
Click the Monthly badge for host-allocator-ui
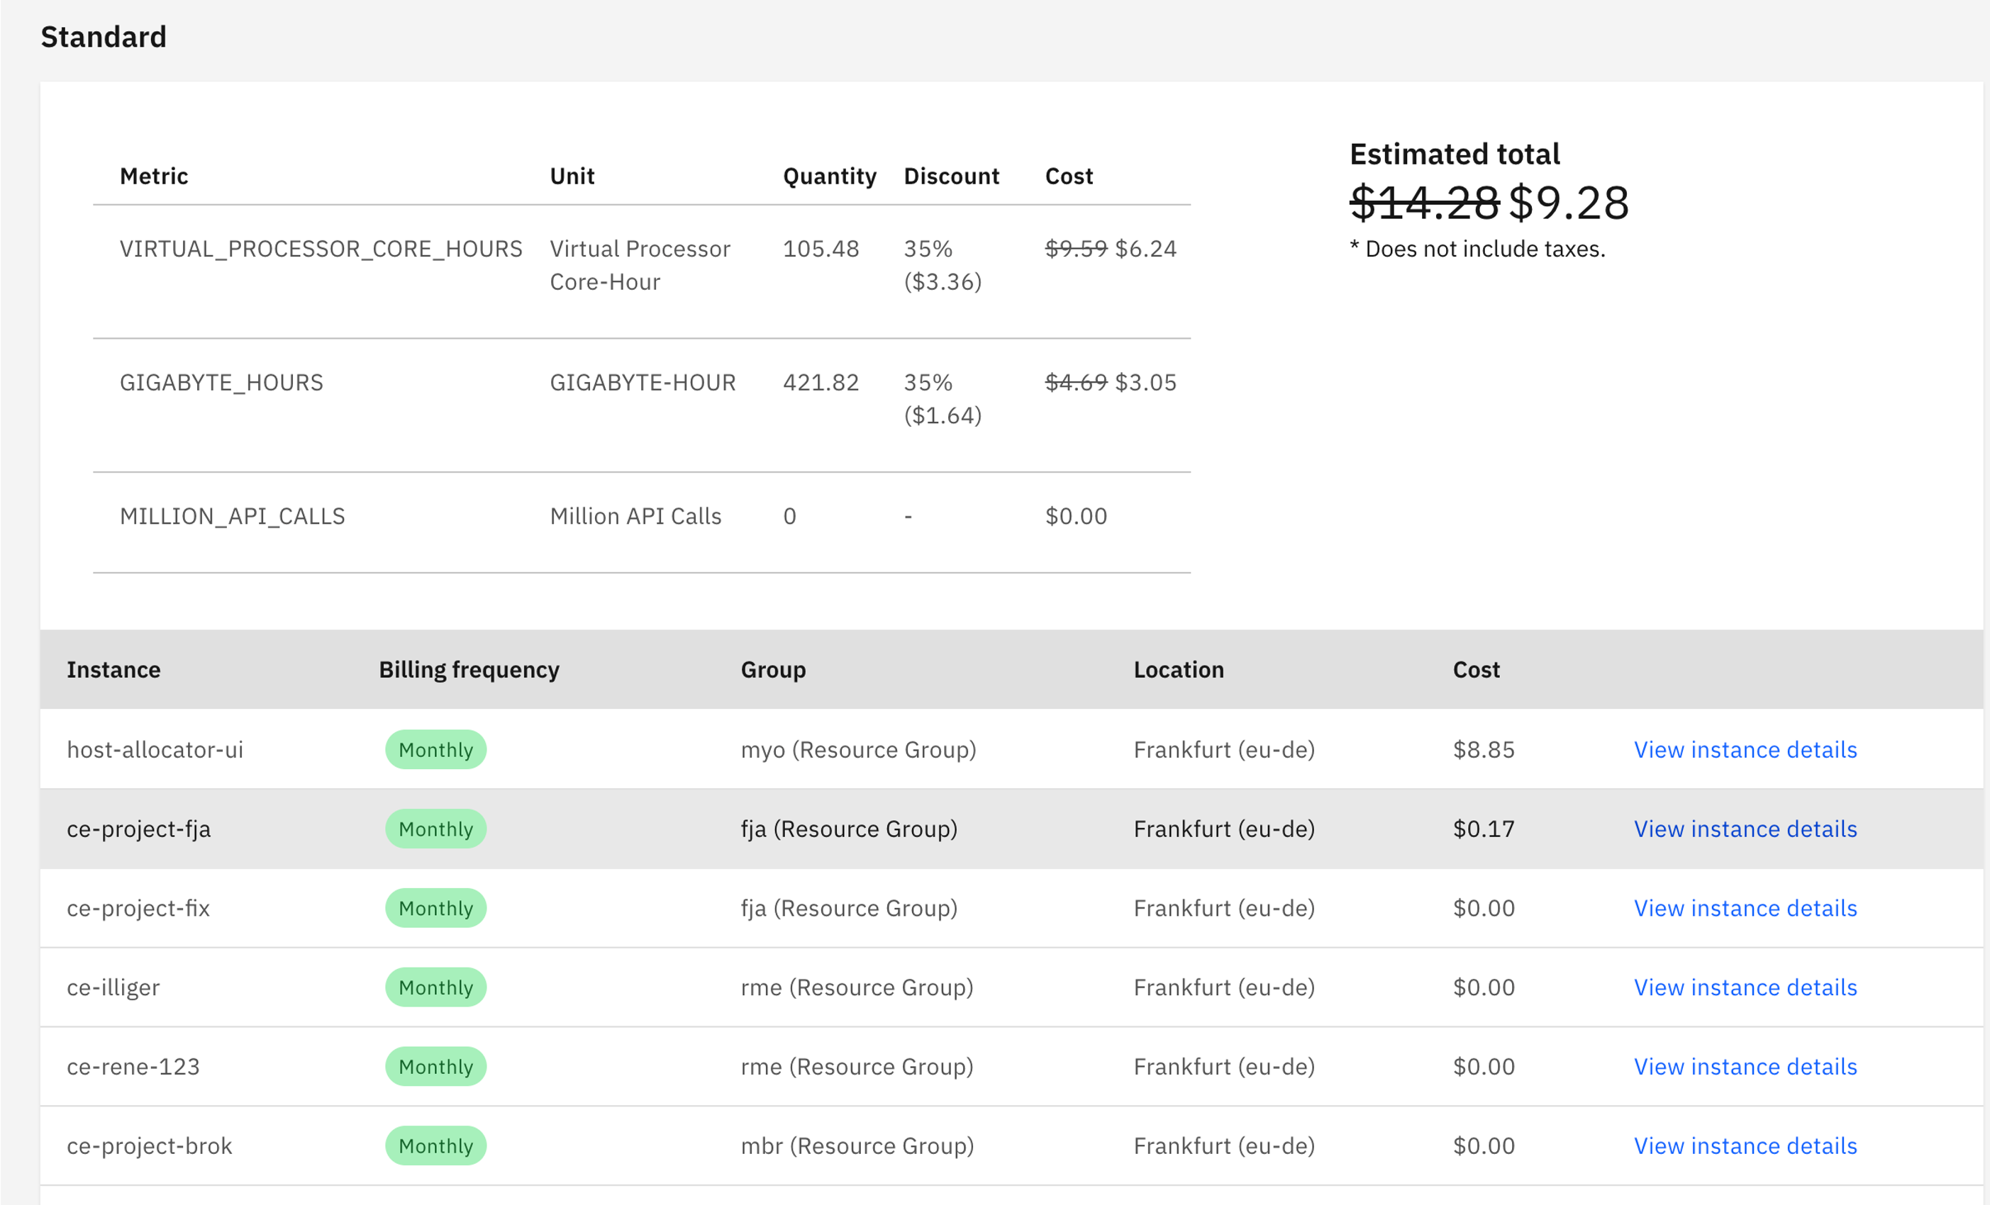(x=435, y=749)
